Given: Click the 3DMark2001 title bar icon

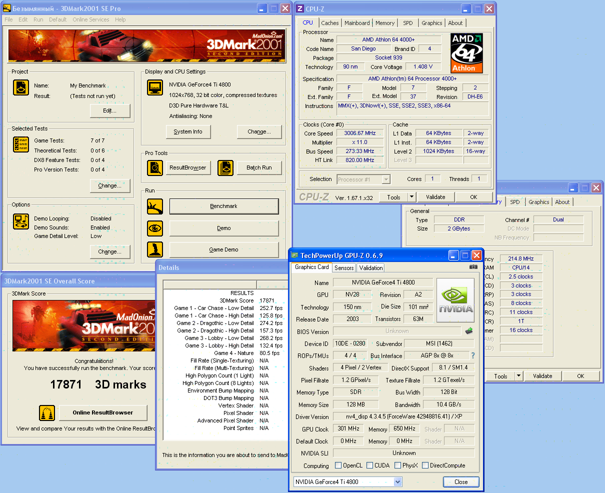Looking at the screenshot, I should [7, 8].
